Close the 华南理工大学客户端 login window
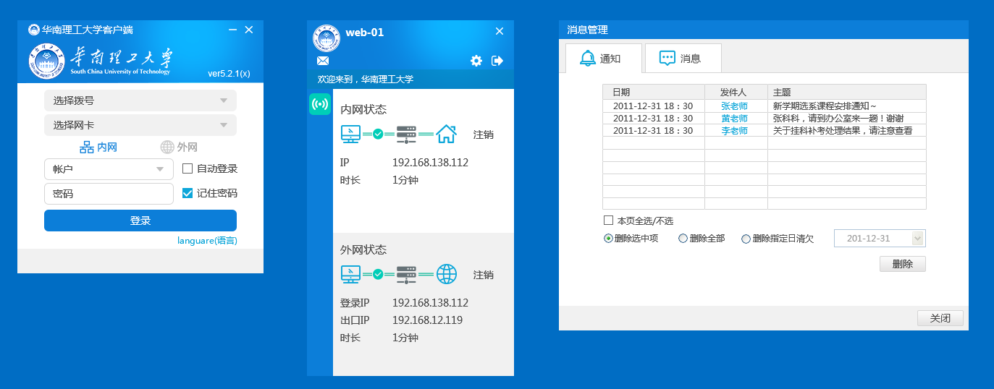The image size is (994, 389). pos(249,30)
